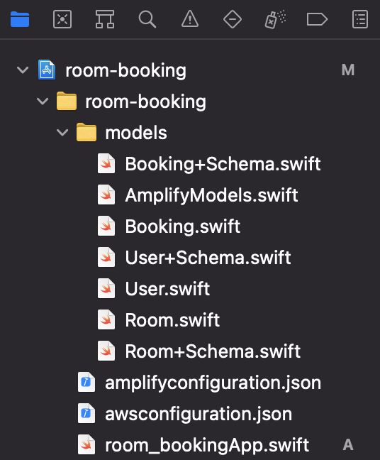Viewport: 380px width, 460px height.
Task: Click the M status badge on room-booking
Action: (x=348, y=70)
